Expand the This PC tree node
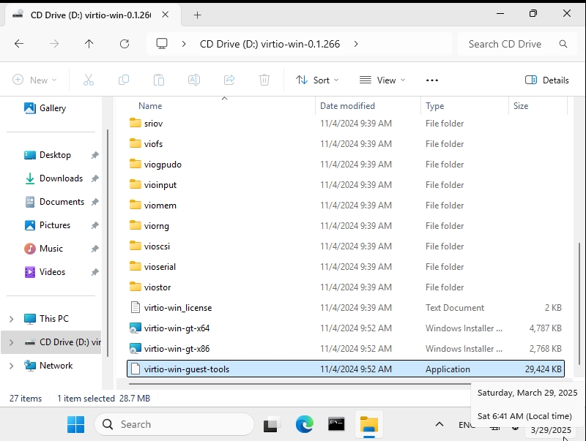Image resolution: width=586 pixels, height=441 pixels. 12,319
